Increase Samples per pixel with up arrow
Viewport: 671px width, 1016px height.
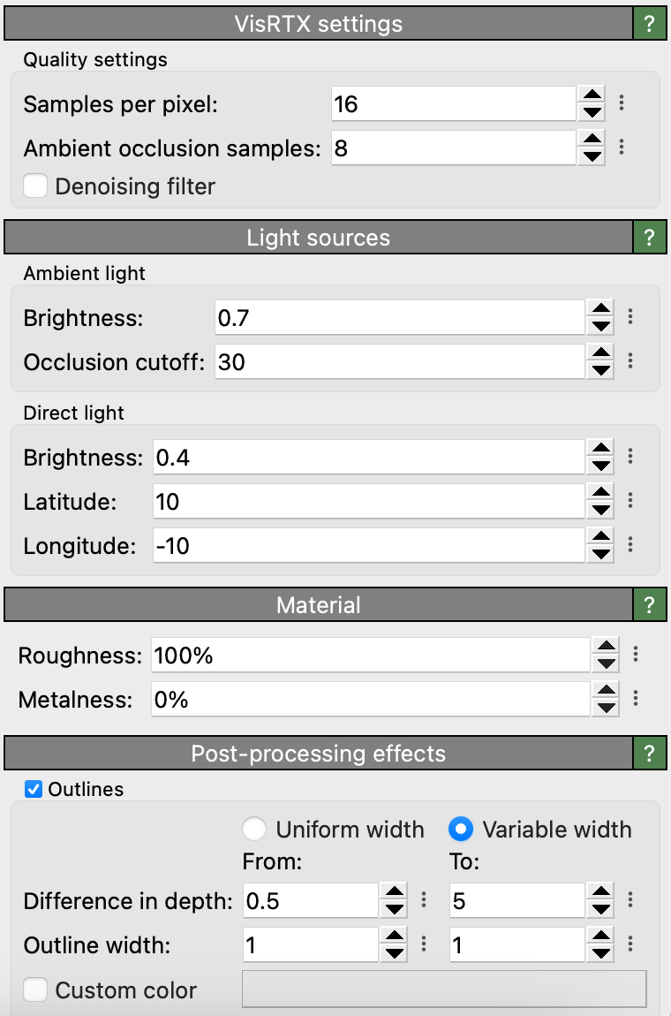point(592,95)
